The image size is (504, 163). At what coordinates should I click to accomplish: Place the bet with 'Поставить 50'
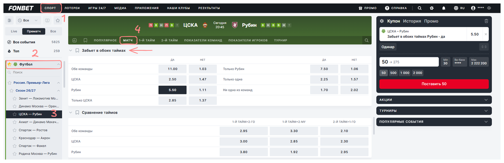[x=434, y=84]
